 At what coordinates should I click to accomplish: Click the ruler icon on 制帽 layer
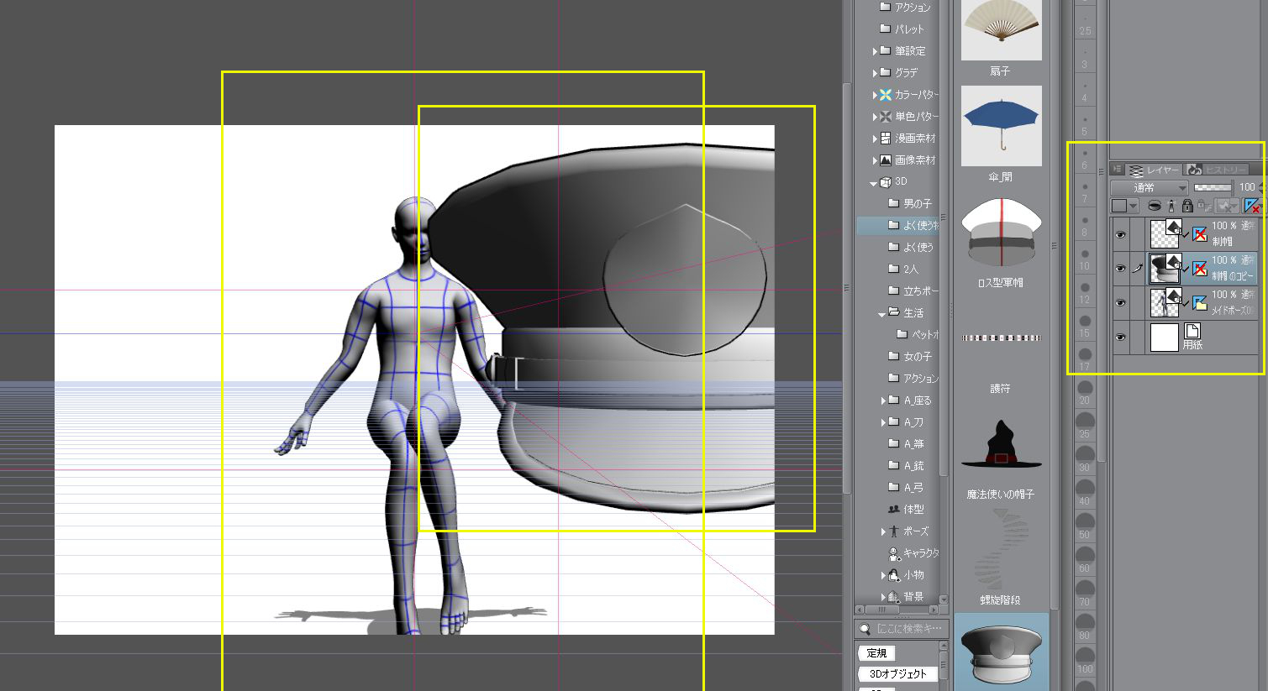click(x=1200, y=234)
